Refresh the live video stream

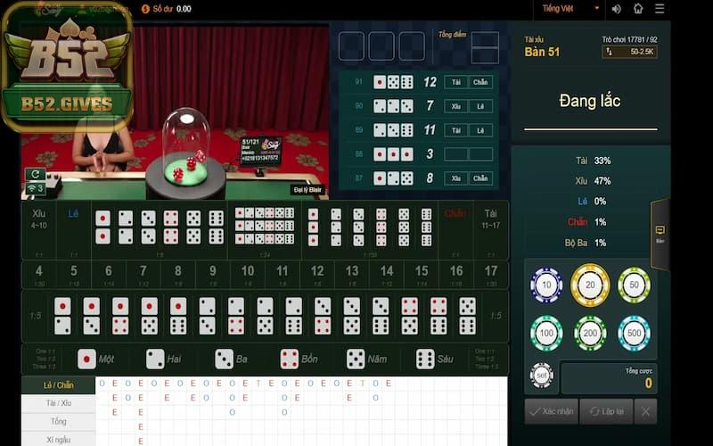coord(35,174)
